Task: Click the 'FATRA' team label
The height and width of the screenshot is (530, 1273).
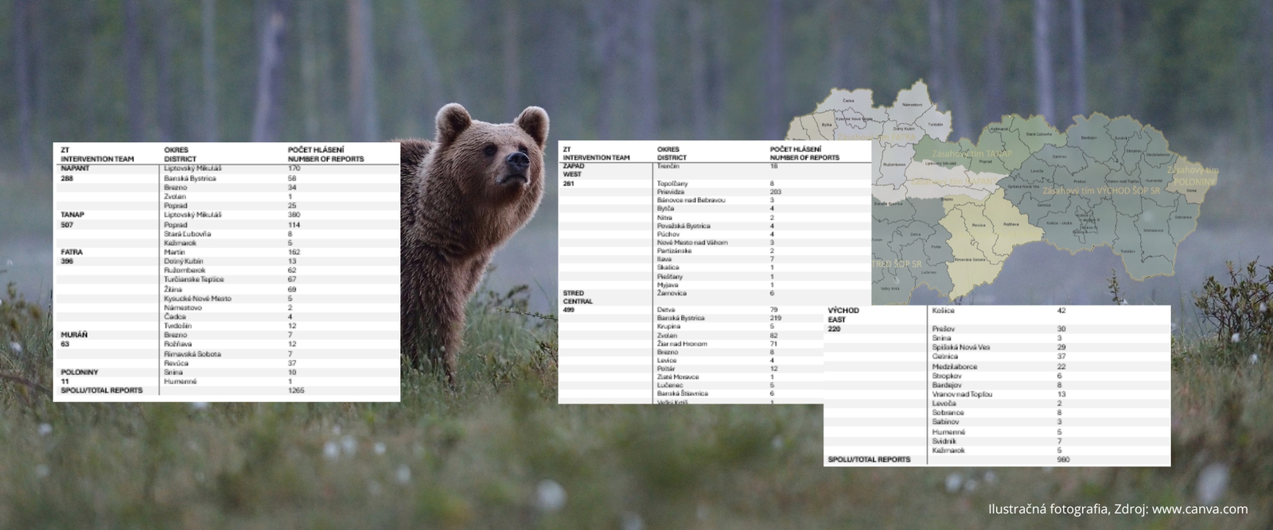Action: coord(72,252)
